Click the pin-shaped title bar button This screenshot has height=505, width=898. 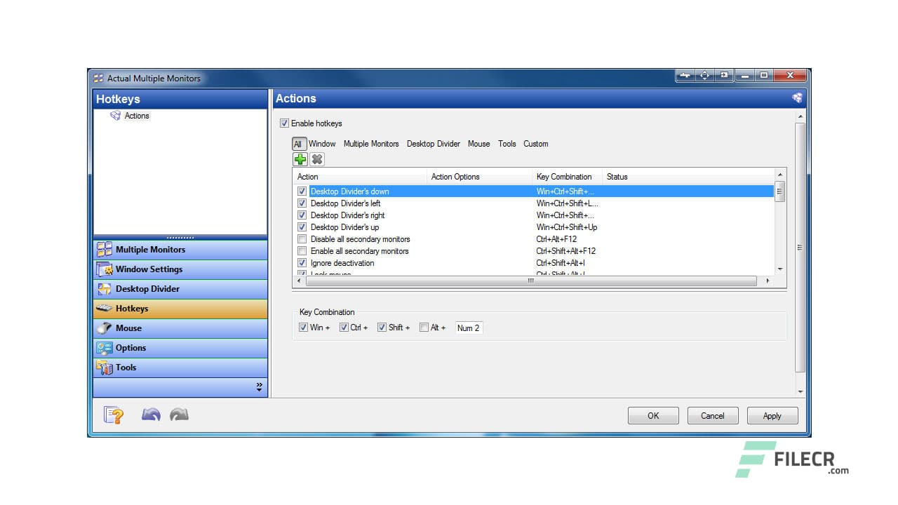tap(685, 75)
